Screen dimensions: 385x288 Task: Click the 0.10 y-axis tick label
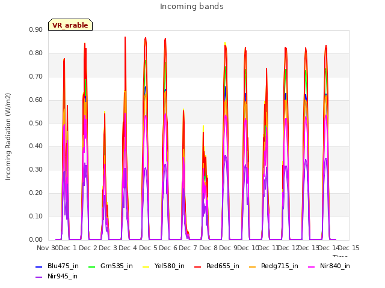[36, 216]
